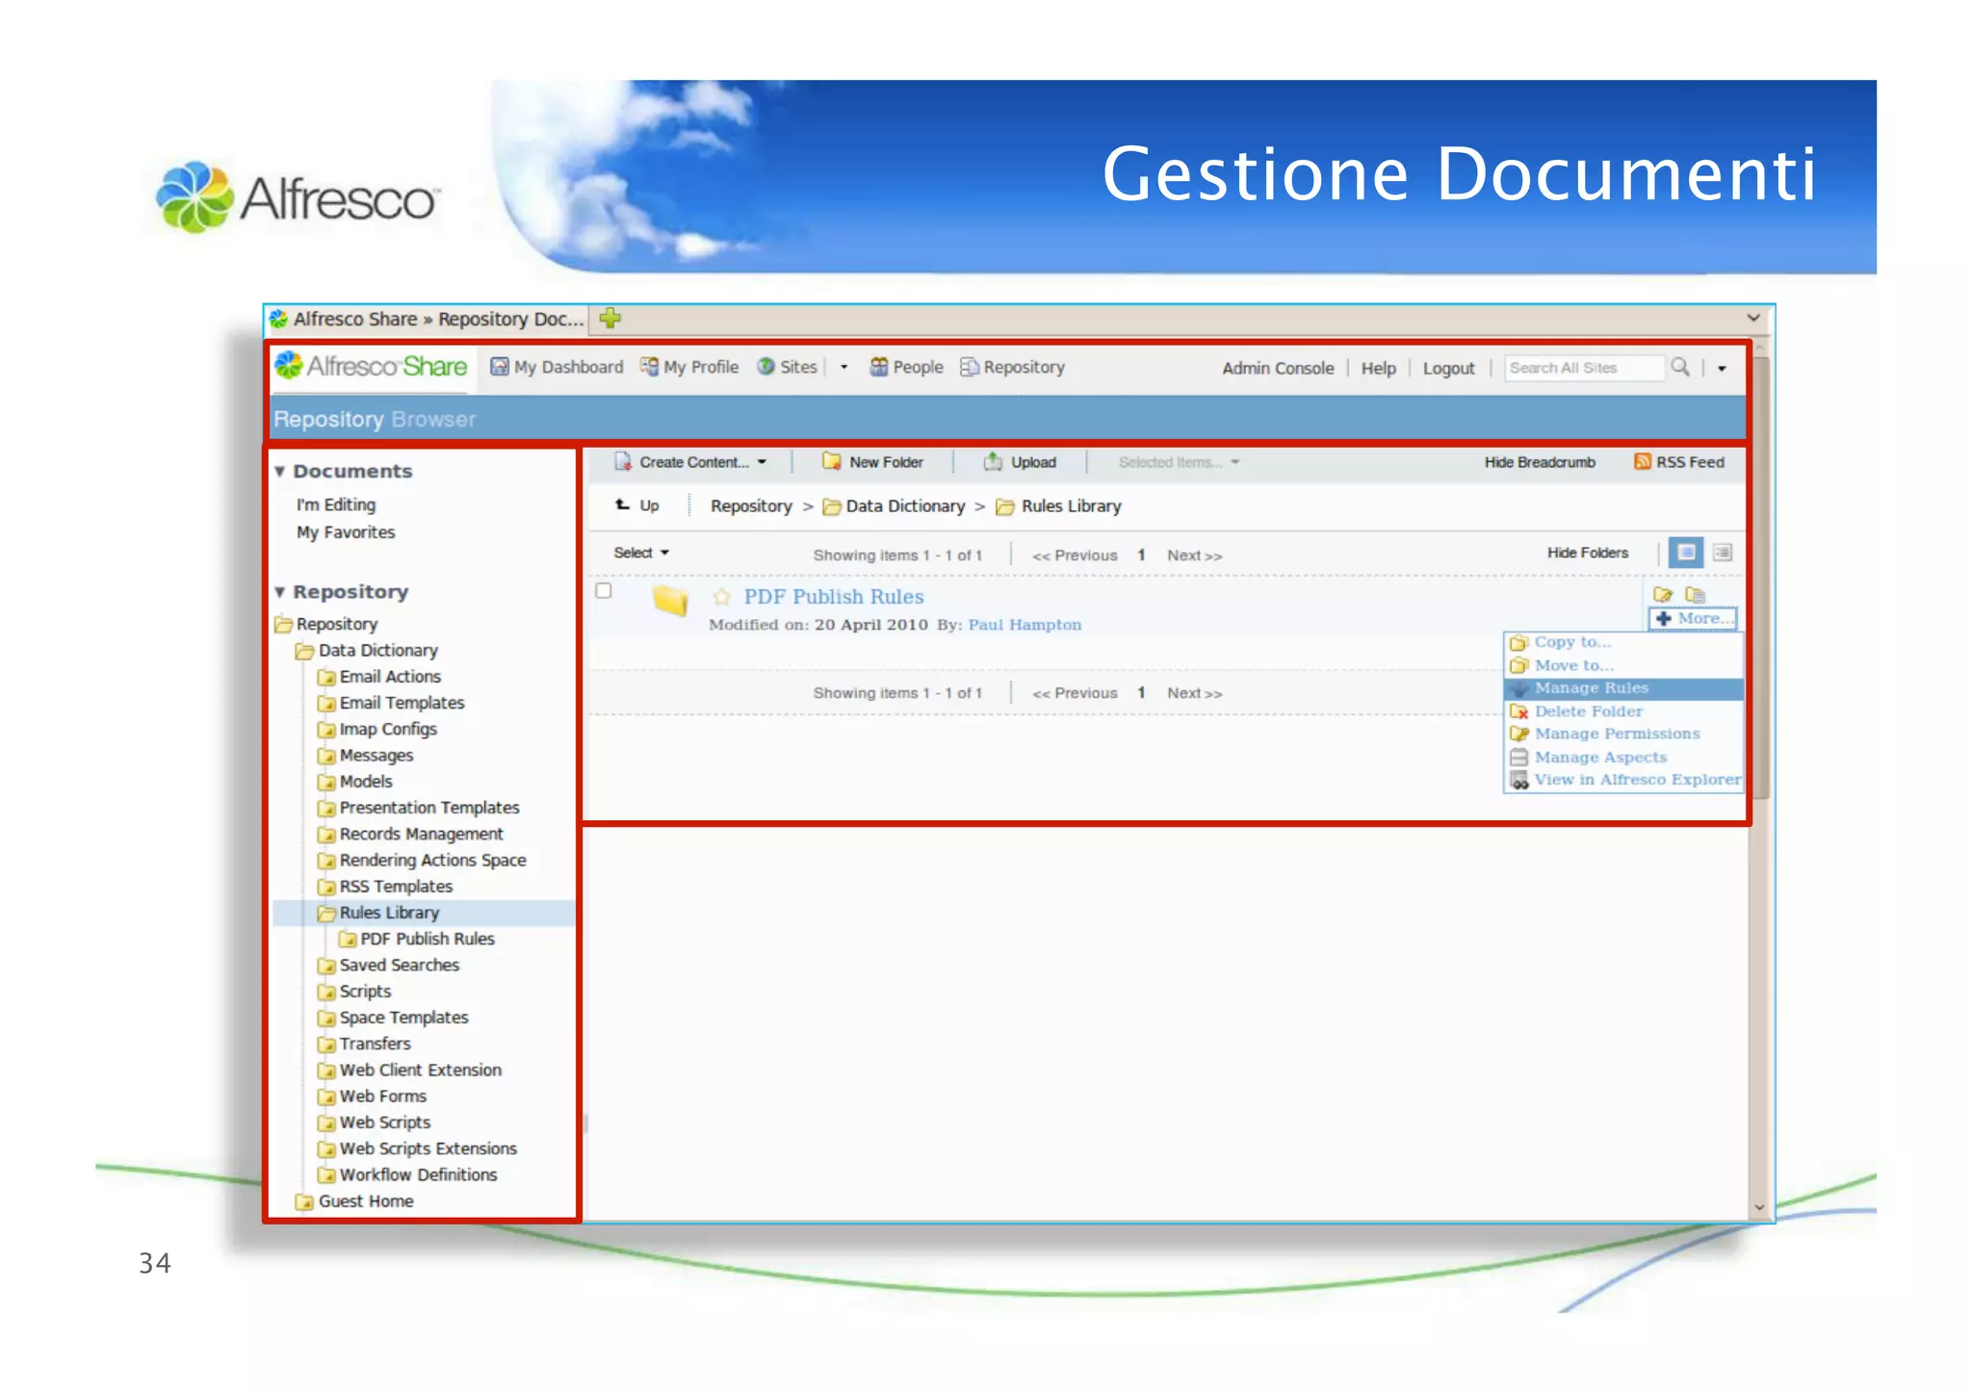Screen dimensions: 1972x1393
Task: Open a new browser tab with plus icon
Action: click(x=610, y=318)
